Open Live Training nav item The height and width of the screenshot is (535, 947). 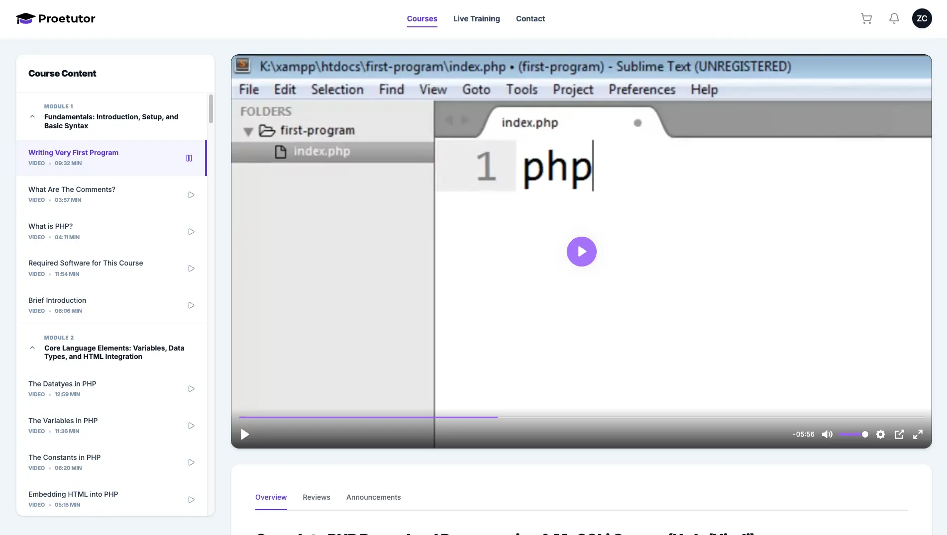tap(476, 19)
